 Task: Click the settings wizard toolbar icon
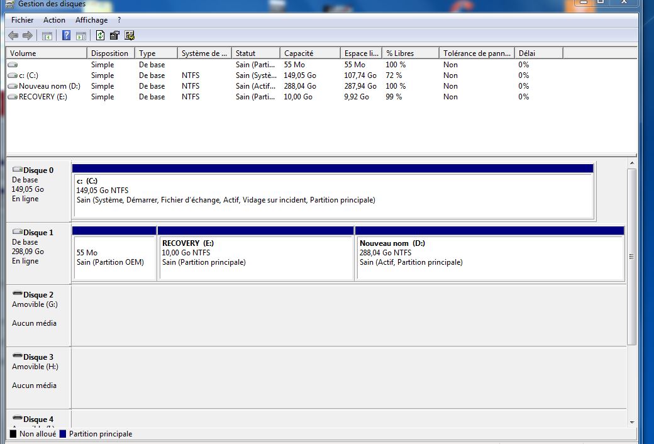pyautogui.click(x=130, y=35)
